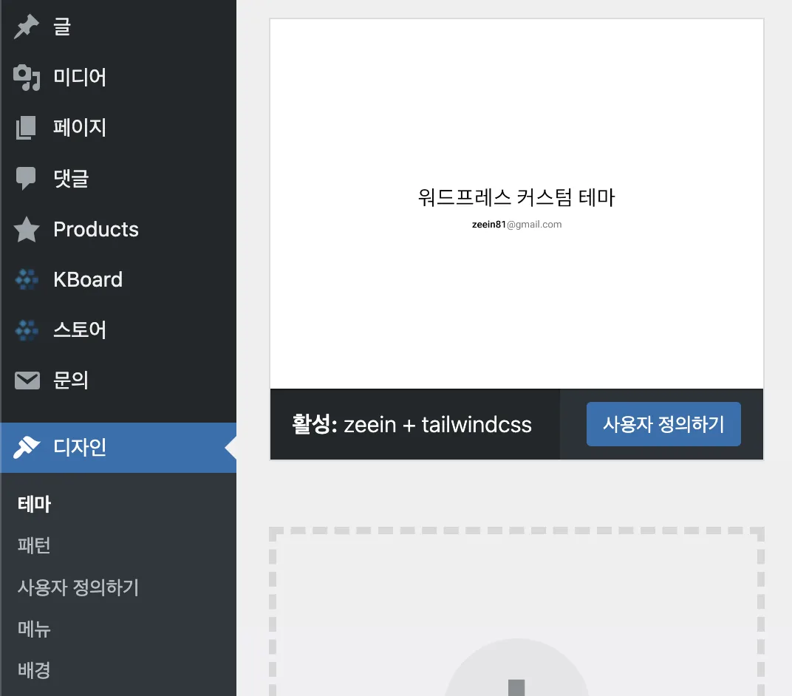Click the dashed add-new-theme box

coord(516,612)
